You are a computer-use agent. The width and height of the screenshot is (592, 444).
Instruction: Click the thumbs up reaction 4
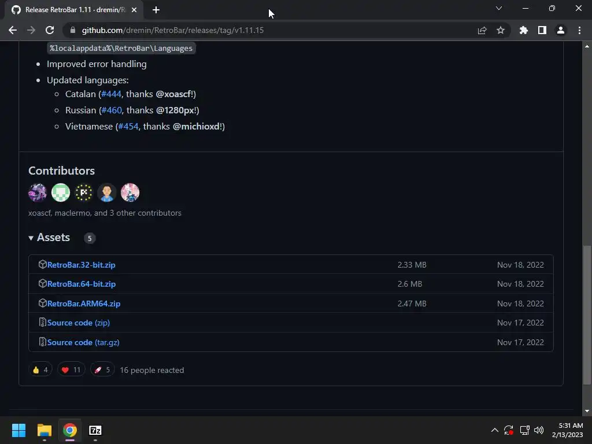coord(40,369)
